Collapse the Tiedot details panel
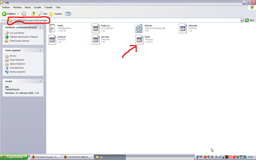Viewport: 256px width, 160px height. (40, 81)
